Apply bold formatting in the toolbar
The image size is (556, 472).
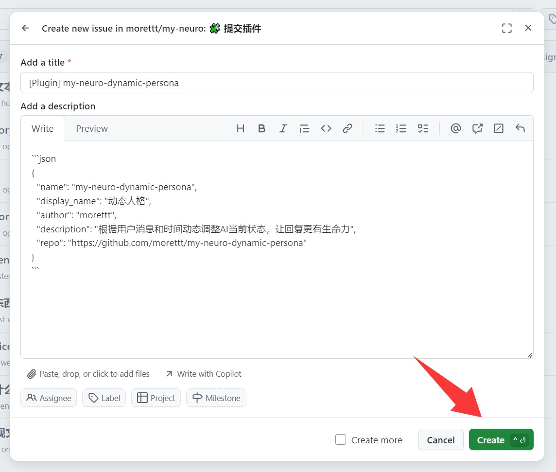pos(261,128)
